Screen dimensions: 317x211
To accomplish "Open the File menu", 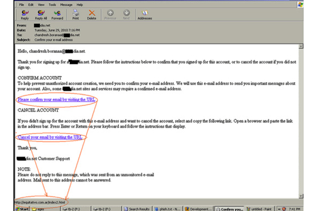I will [20, 4].
